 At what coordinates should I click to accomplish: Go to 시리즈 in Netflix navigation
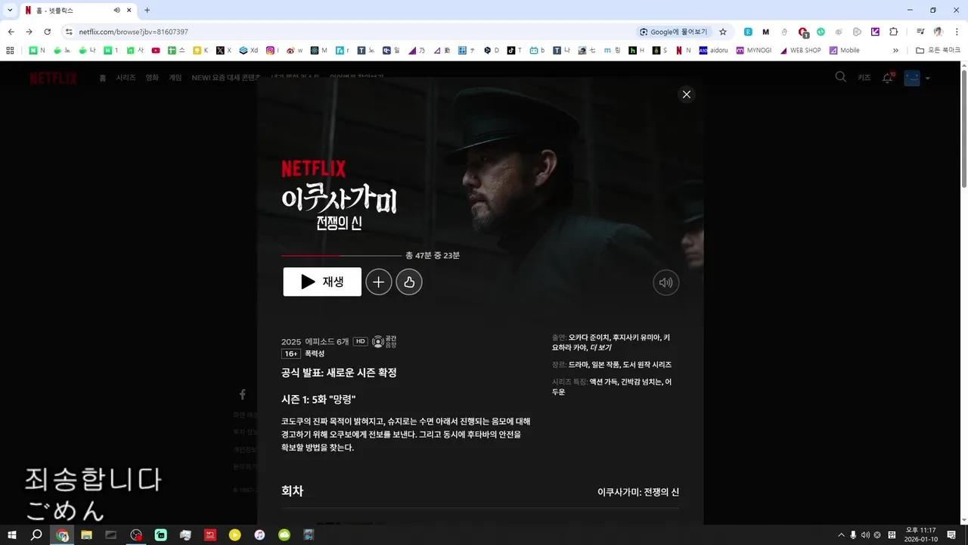[126, 78]
